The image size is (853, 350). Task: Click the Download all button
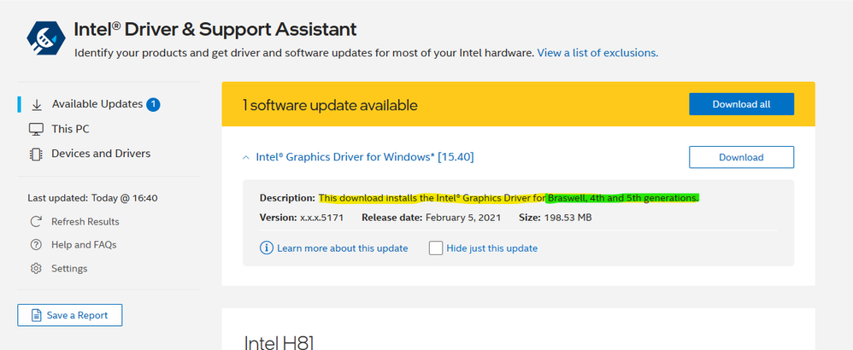[x=742, y=104]
